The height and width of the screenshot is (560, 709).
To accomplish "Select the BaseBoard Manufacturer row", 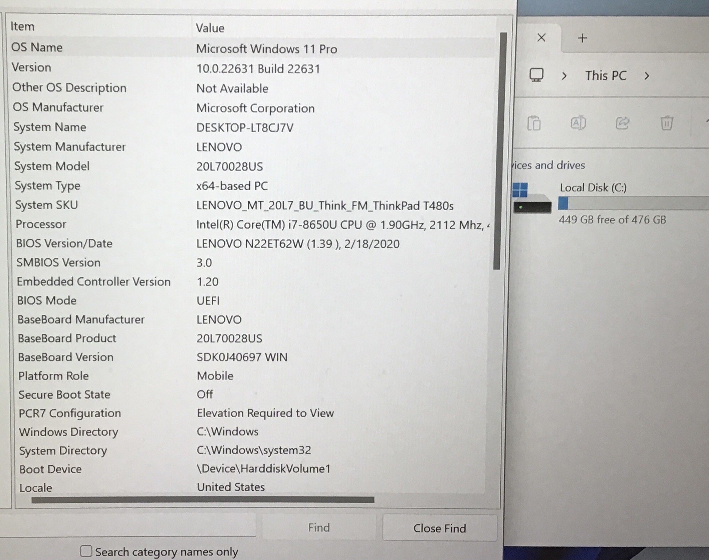I will click(x=251, y=319).
